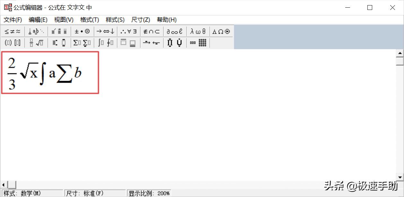Click the 样式: 数学(M) status entry
The width and height of the screenshot is (404, 197).
pos(22,193)
